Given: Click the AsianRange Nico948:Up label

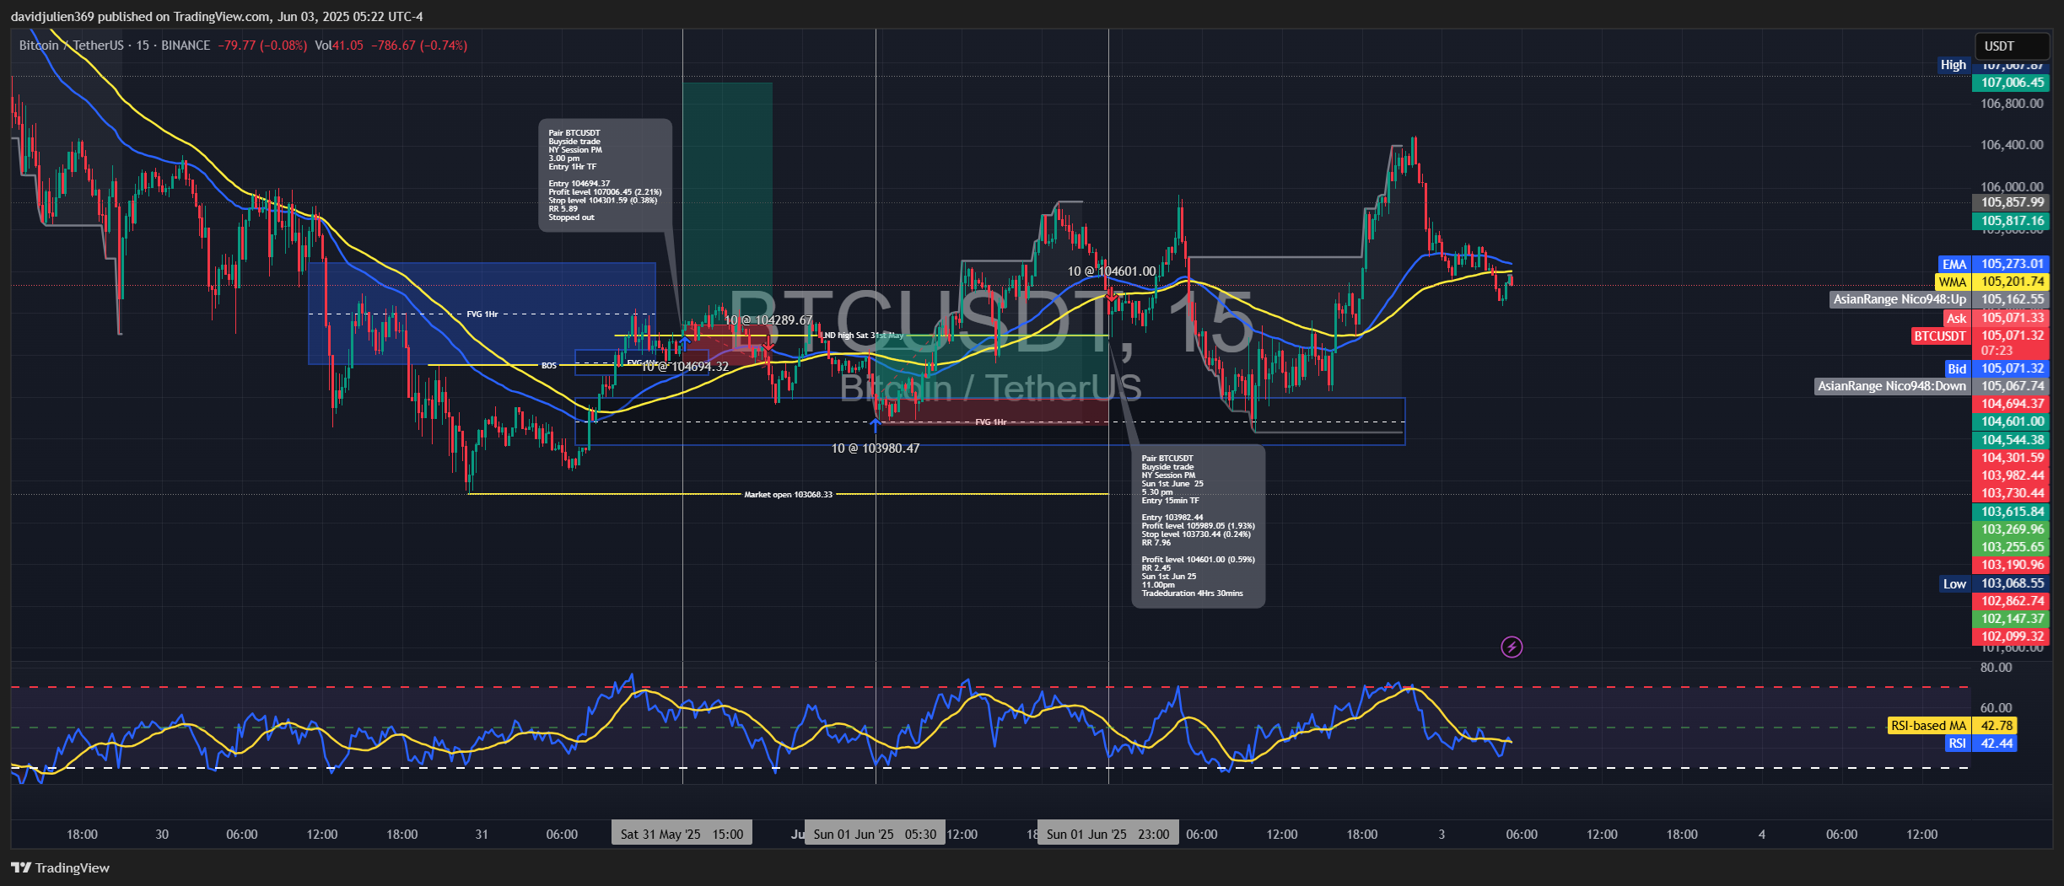Looking at the screenshot, I should [1900, 299].
